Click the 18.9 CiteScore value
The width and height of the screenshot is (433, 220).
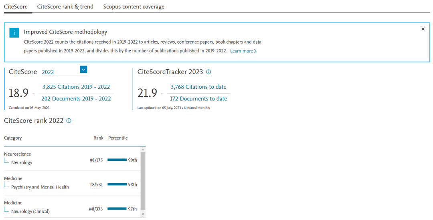click(x=18, y=93)
